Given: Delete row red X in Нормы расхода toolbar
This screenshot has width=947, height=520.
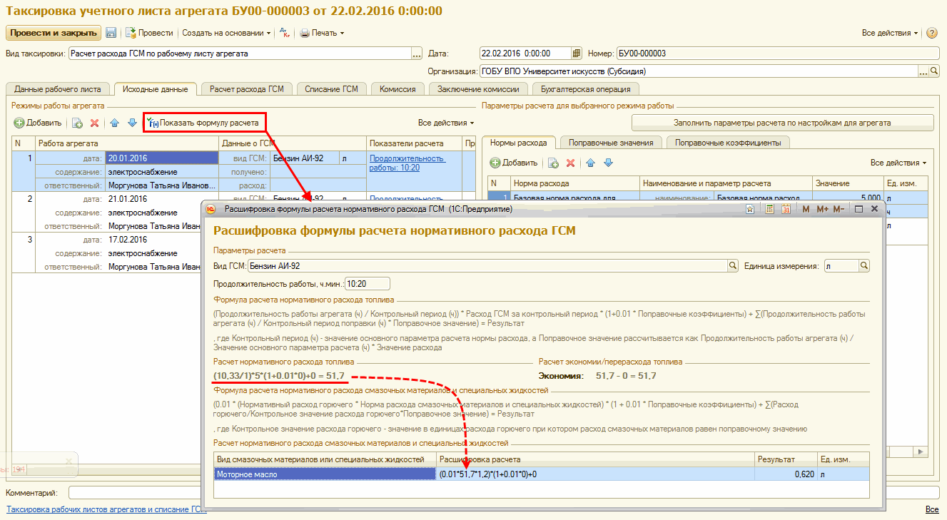Looking at the screenshot, I should pyautogui.click(x=570, y=163).
